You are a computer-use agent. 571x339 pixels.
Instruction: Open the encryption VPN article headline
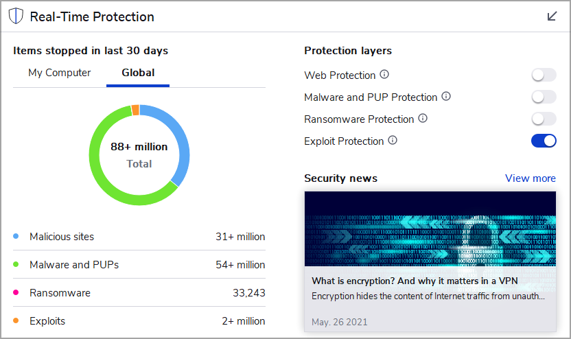point(415,281)
